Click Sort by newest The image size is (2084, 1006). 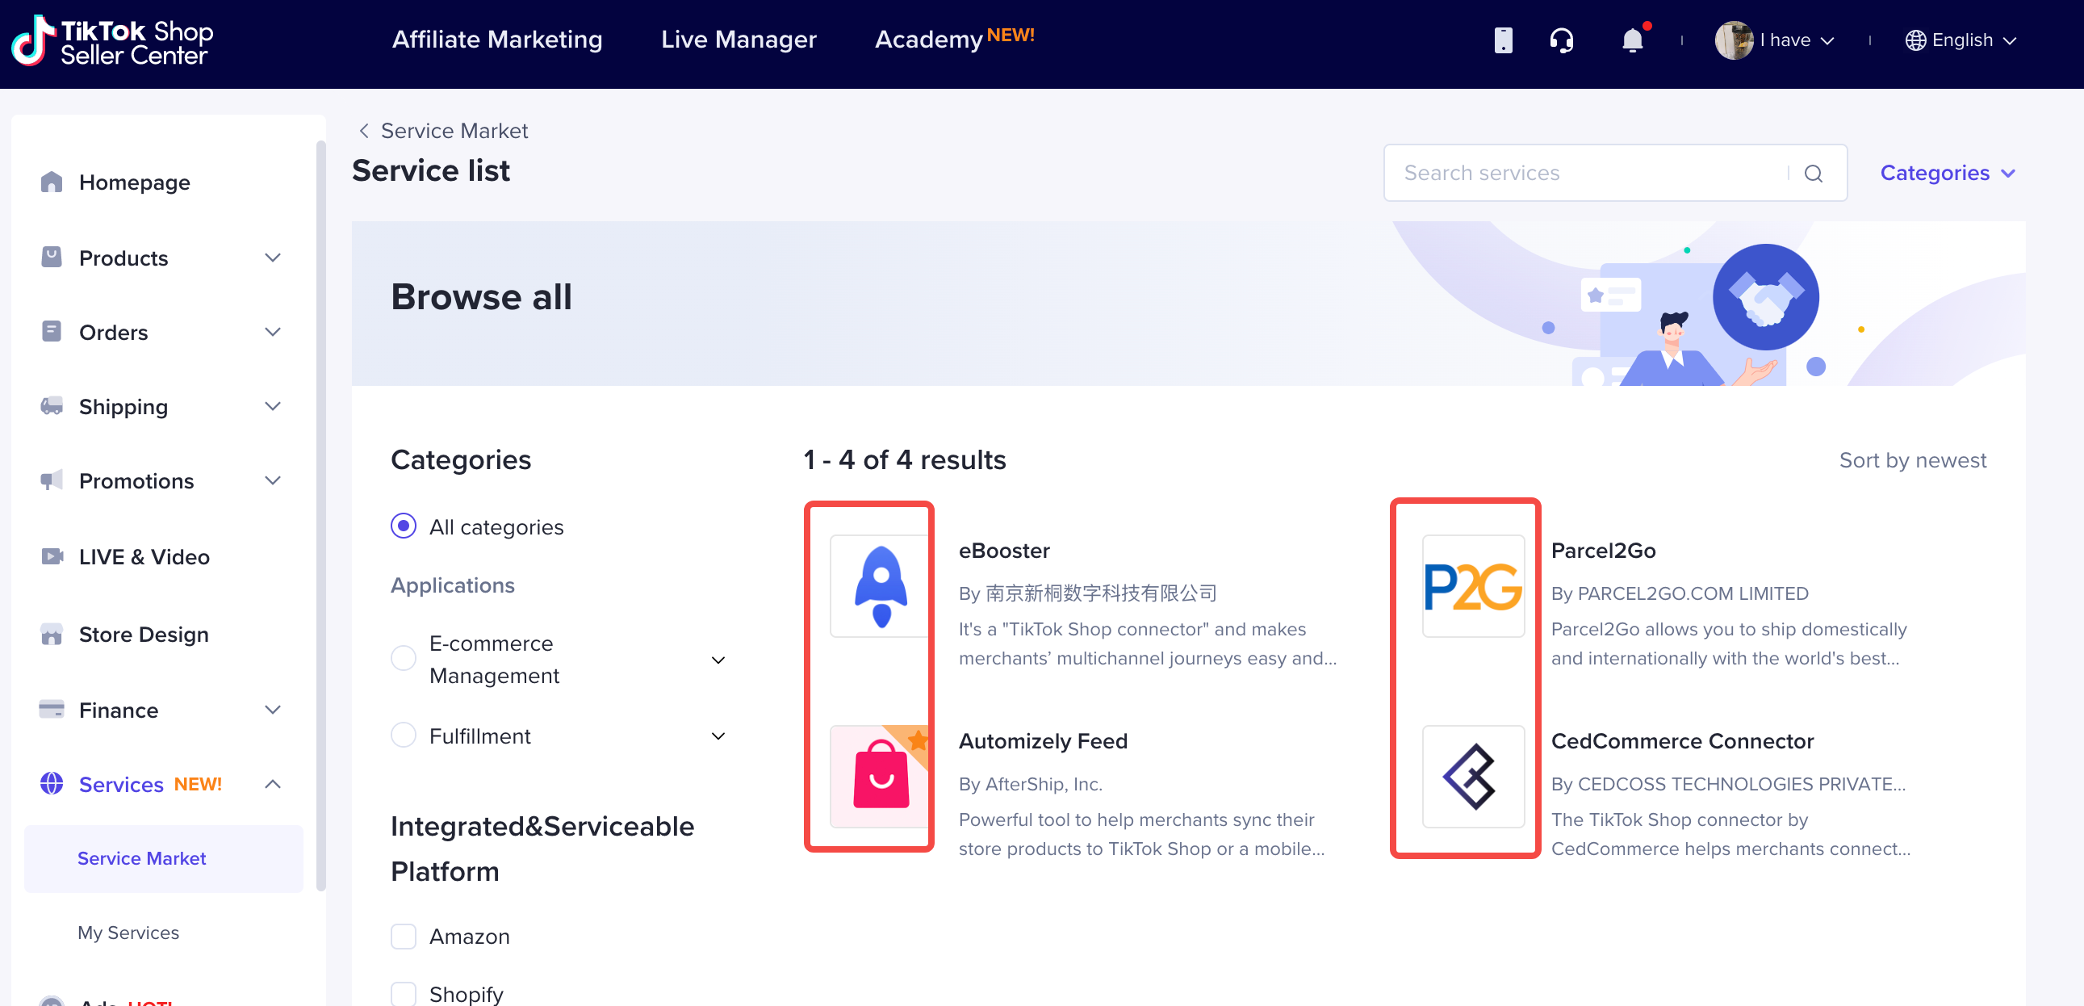click(1912, 459)
